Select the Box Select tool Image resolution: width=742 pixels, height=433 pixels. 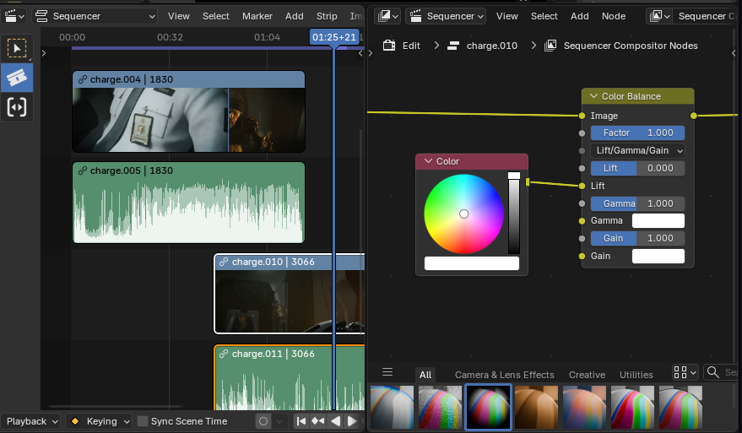tap(17, 48)
